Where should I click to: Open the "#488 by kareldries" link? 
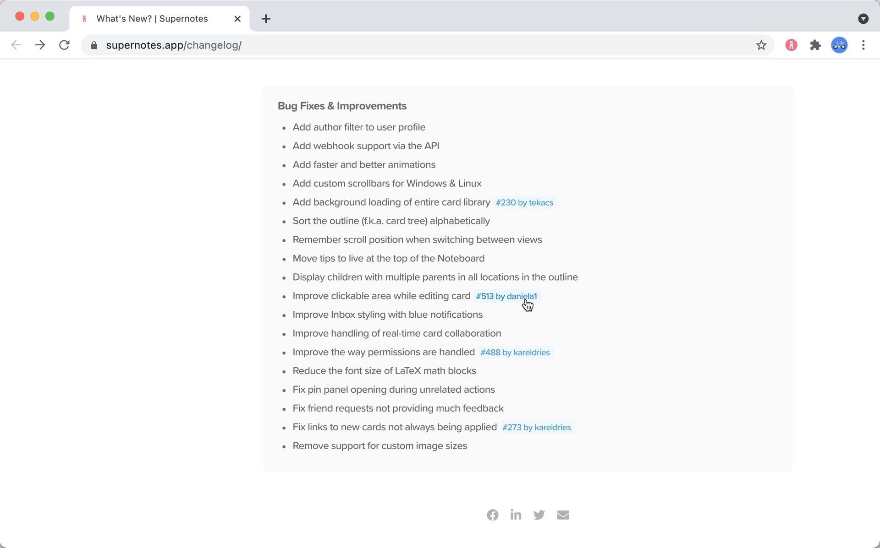(515, 353)
